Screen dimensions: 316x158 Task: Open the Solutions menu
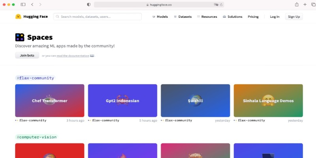tap(233, 17)
